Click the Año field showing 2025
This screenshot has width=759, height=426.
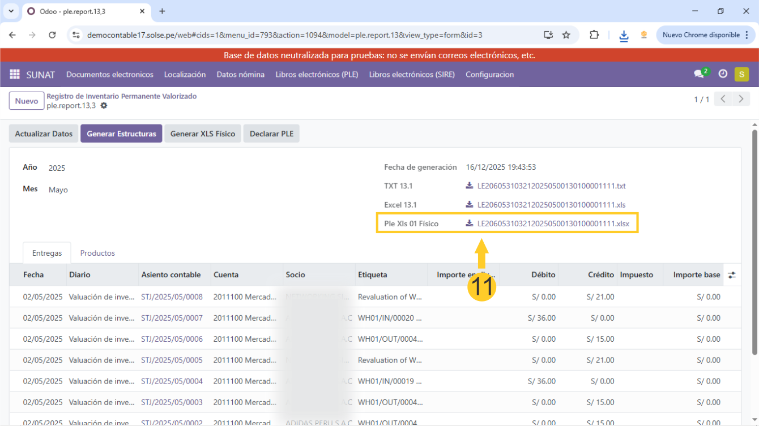coord(57,168)
